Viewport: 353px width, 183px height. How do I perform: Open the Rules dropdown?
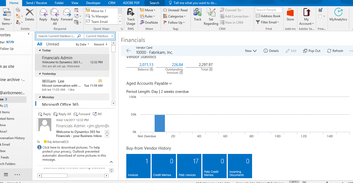pos(148,16)
